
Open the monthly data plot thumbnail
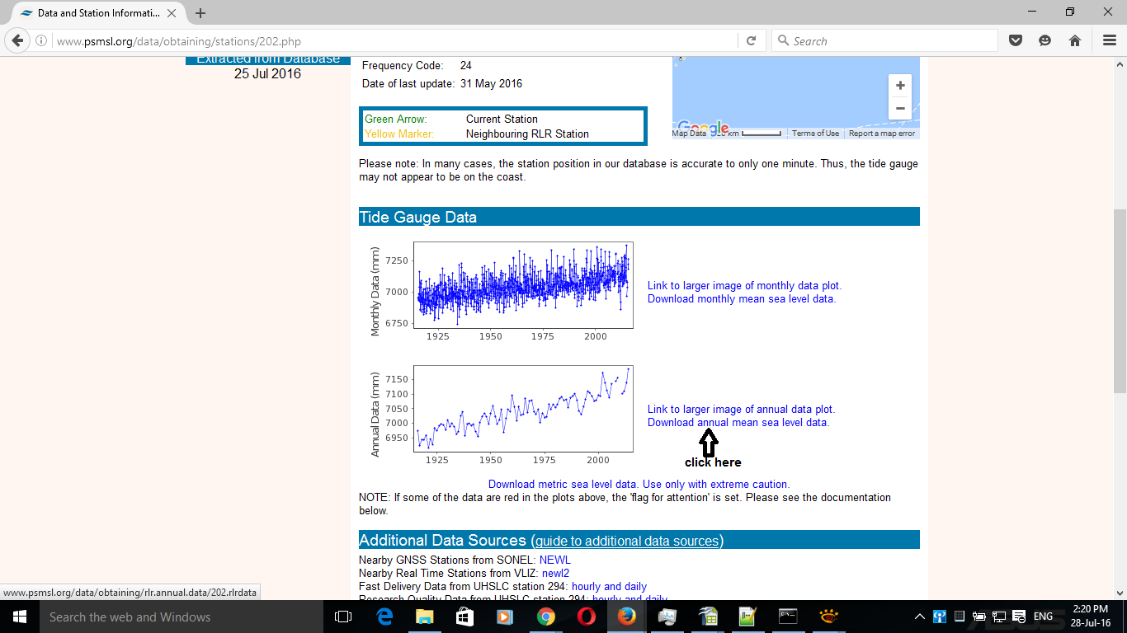coord(522,286)
